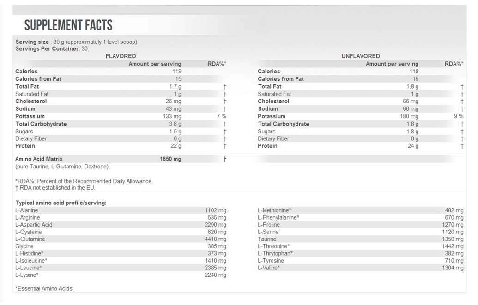478x305 pixels.
Task: Click flavored Sugars value 1.5 g
Action: (175, 132)
